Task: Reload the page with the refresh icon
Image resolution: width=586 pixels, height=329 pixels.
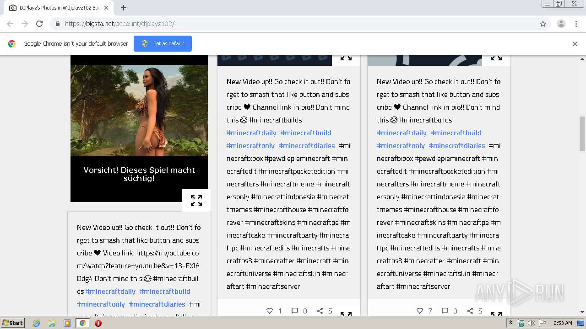Action: click(39, 24)
